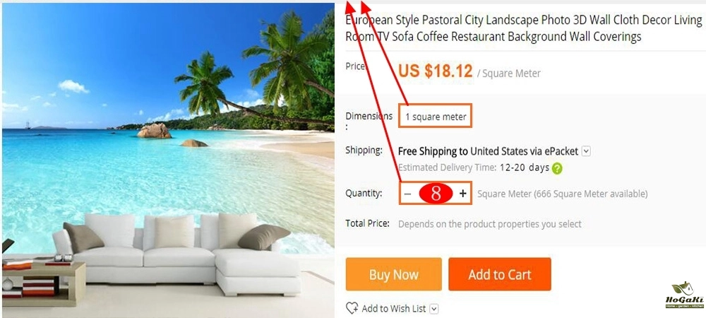Click the Total Price description text
Viewport: 706px width, 318px height.
click(490, 224)
